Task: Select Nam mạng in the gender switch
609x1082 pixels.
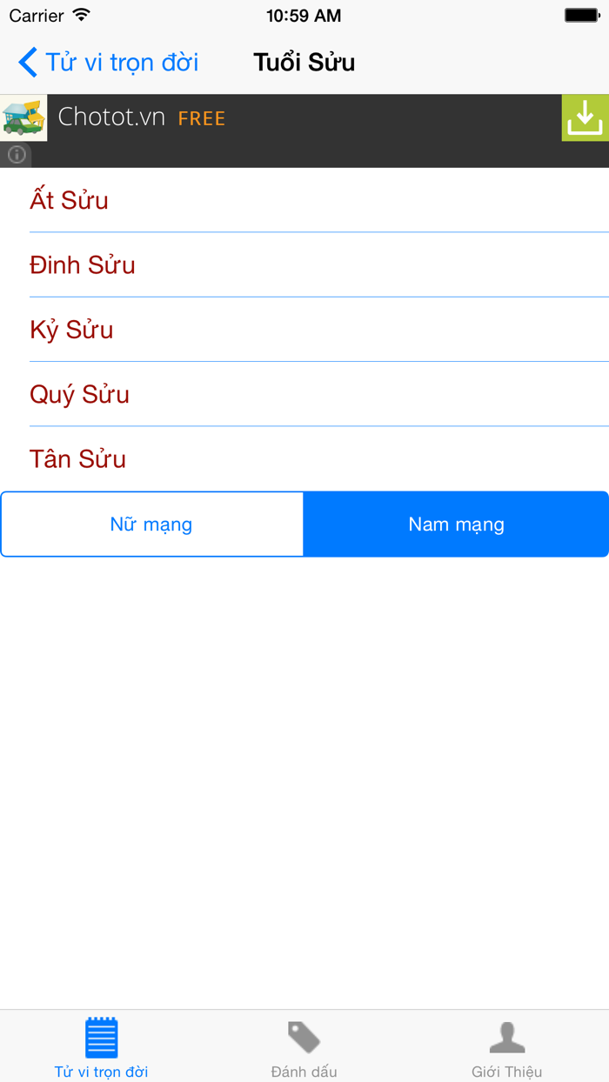Action: point(456,524)
